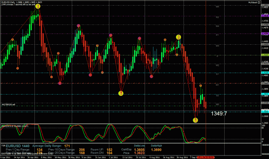Click the S1 pivot level label
This screenshot has width=269, height=159.
pos(217,74)
